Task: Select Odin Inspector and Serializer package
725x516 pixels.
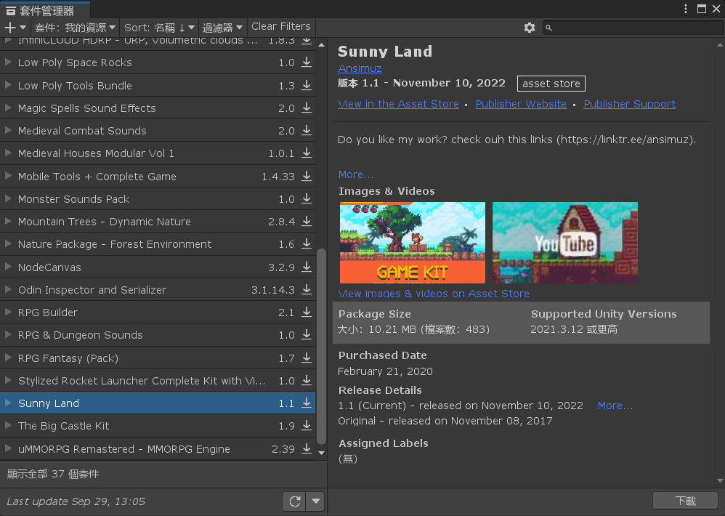Action: tap(158, 289)
